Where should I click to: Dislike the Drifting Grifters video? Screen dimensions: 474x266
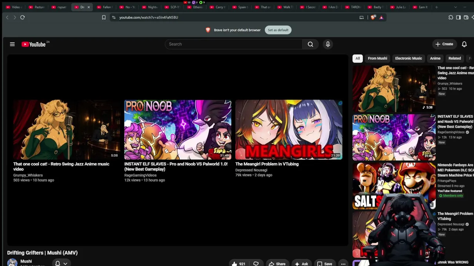(256, 264)
